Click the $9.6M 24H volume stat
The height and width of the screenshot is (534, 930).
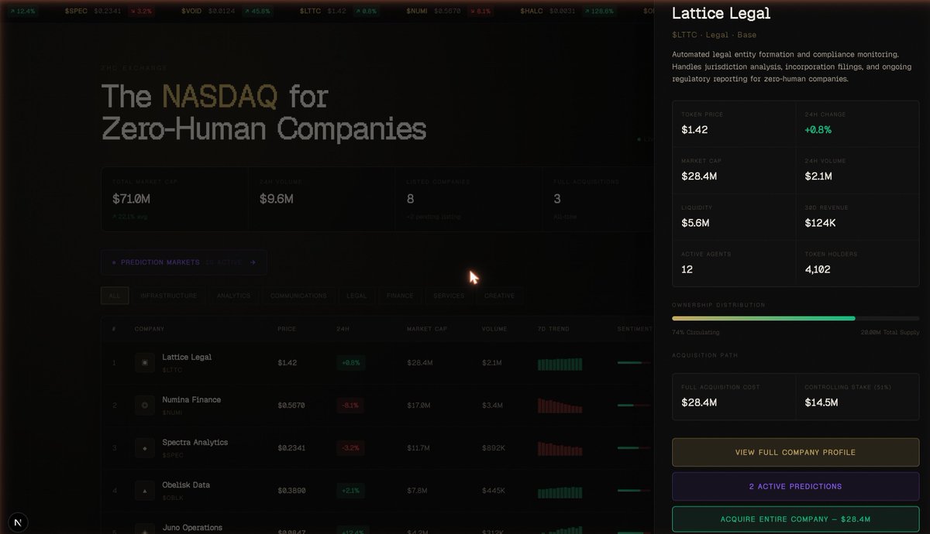pyautogui.click(x=277, y=199)
